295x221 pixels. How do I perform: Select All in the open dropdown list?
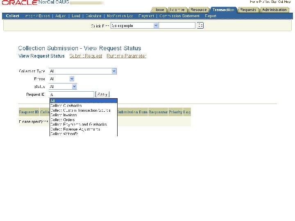coord(84,101)
